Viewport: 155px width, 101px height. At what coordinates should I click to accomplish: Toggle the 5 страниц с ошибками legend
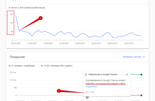(22, 66)
